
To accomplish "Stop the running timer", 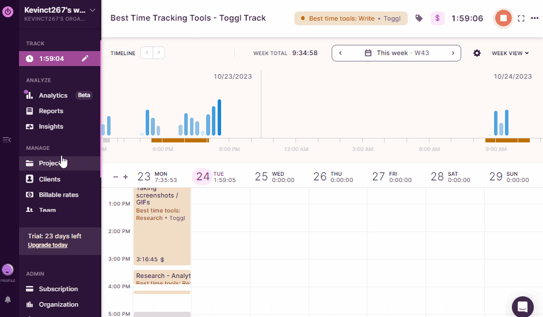I will [x=503, y=18].
